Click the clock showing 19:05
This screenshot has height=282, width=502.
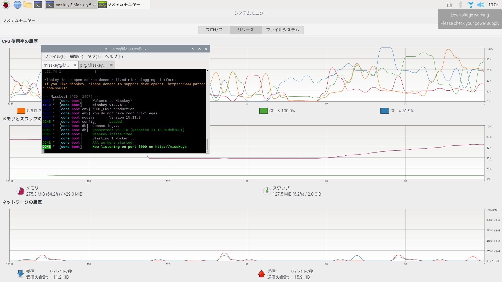493,5
